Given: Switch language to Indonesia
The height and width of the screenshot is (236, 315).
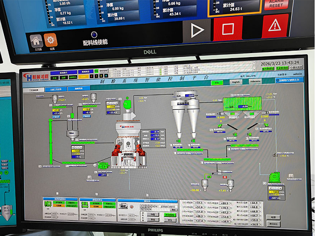Looking at the screenshot, I should tap(255, 82).
